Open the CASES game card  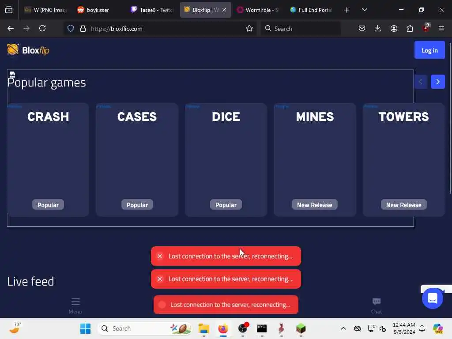point(137,159)
